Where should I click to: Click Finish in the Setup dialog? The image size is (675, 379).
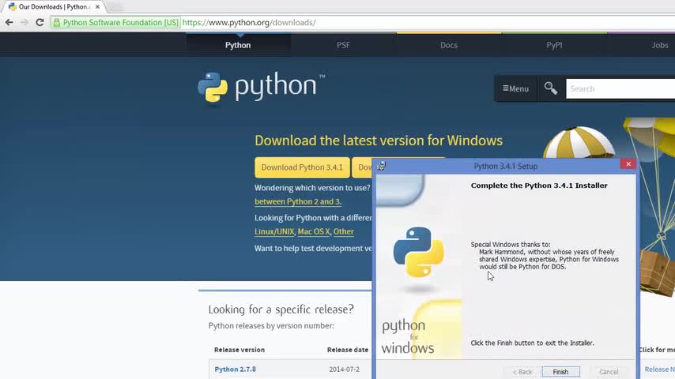coord(560,372)
